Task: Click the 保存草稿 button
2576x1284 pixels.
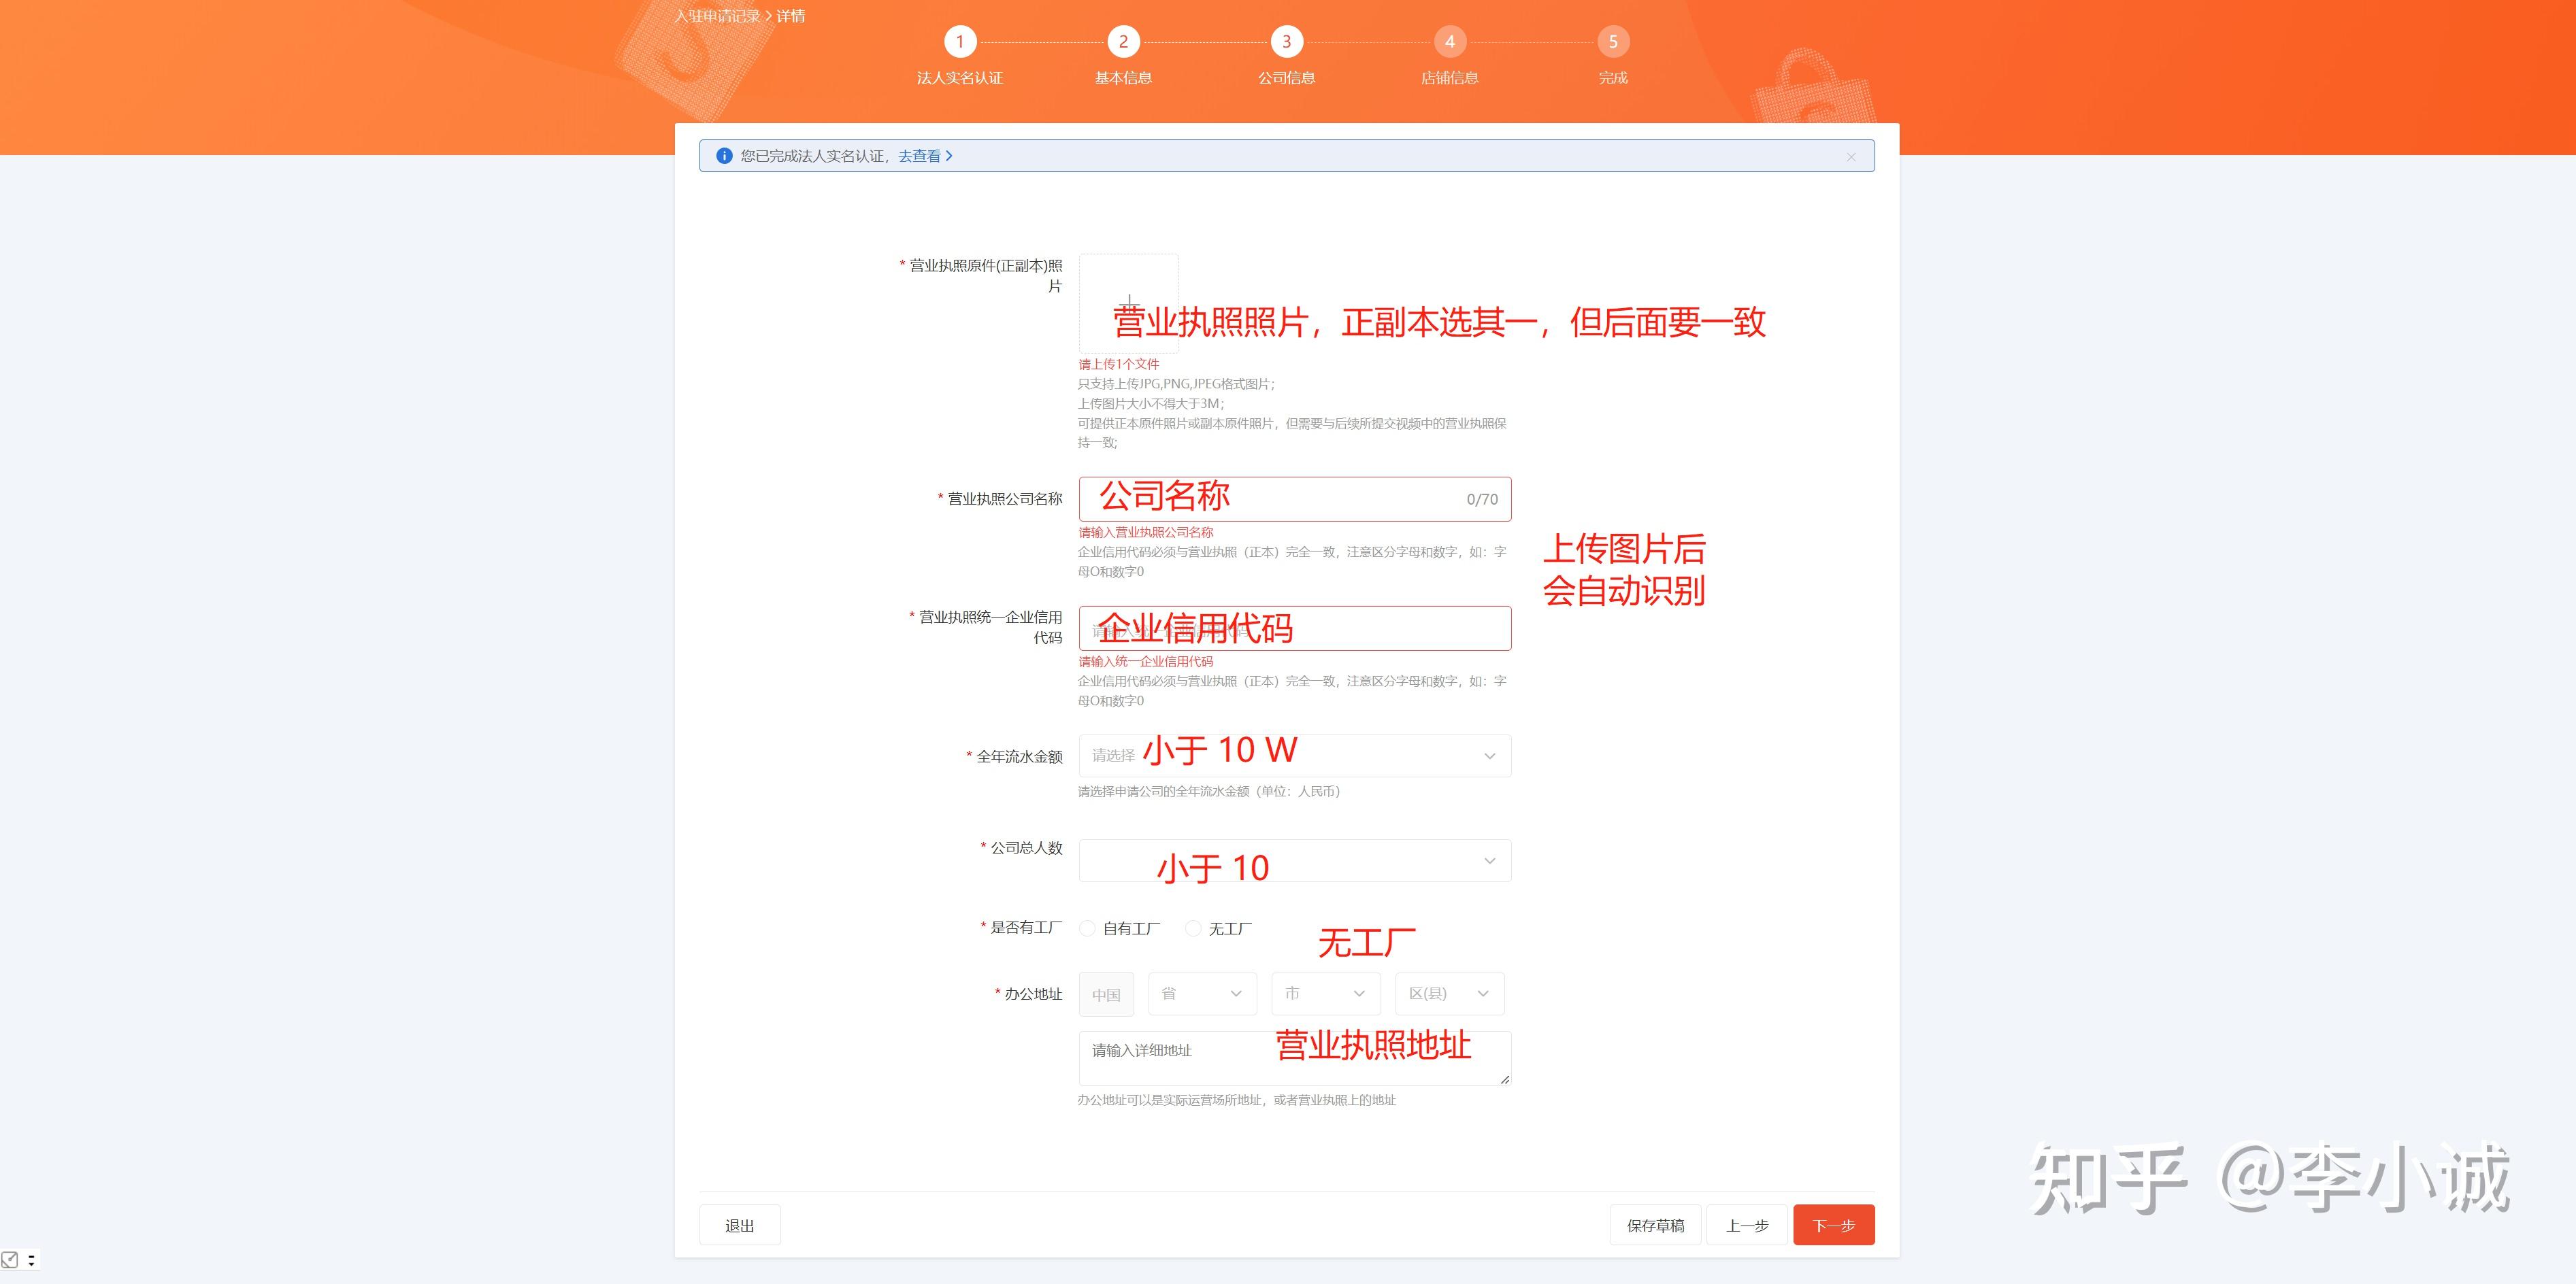Action: [1655, 1225]
